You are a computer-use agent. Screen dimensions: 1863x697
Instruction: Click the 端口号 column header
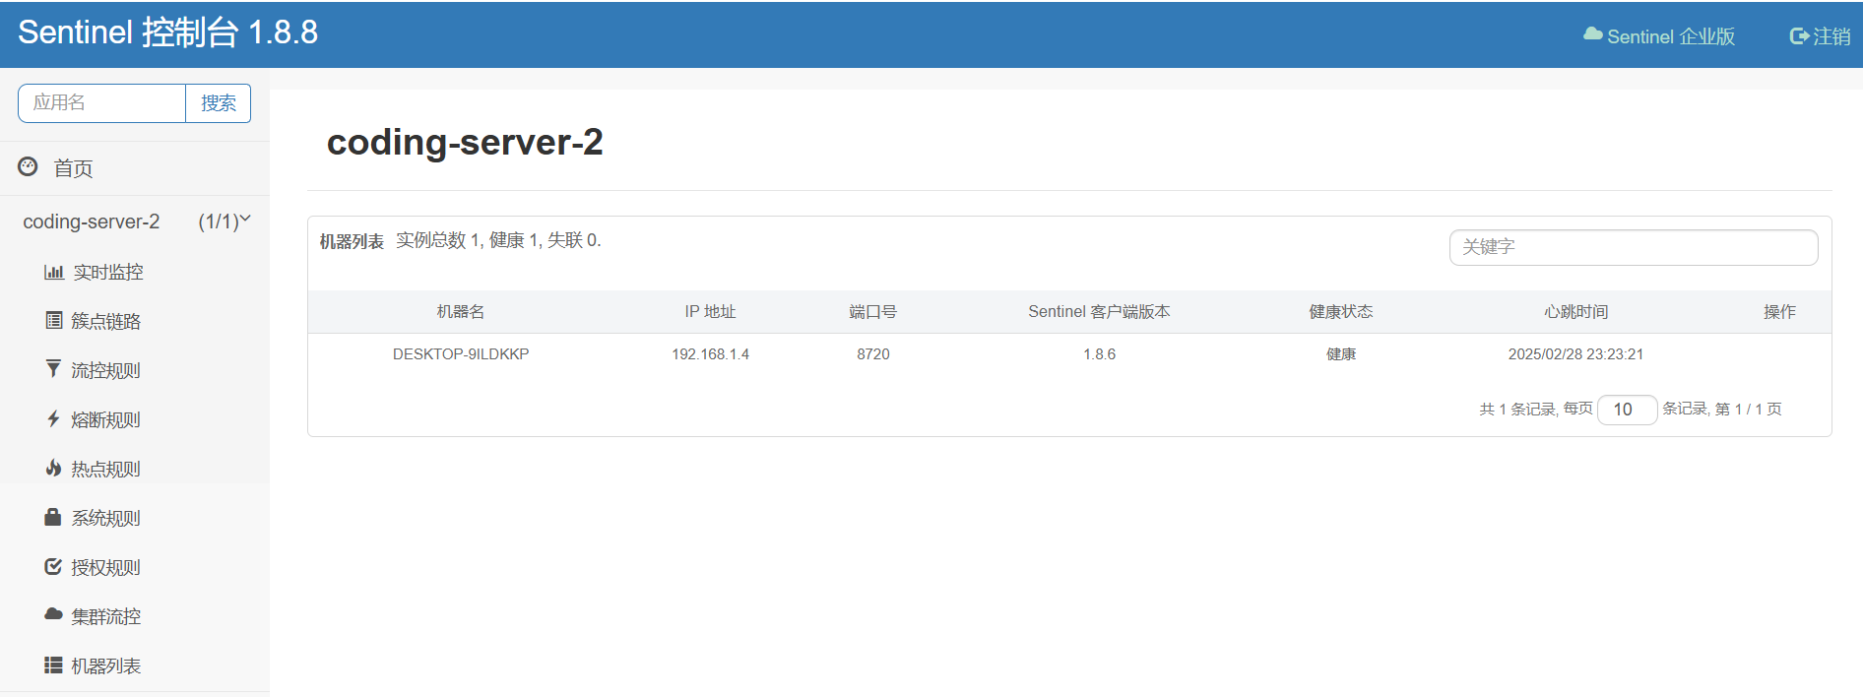point(872,312)
